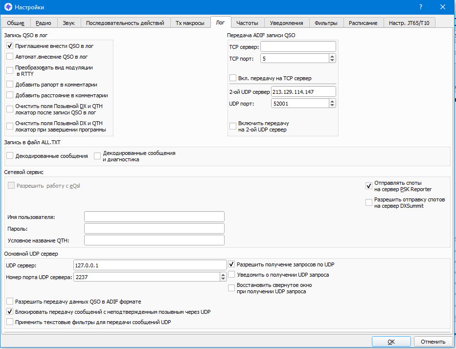
Task: Open the Частоты tab
Action: pos(247,23)
